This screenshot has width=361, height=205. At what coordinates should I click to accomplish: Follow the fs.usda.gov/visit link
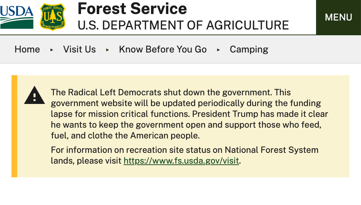(x=181, y=160)
